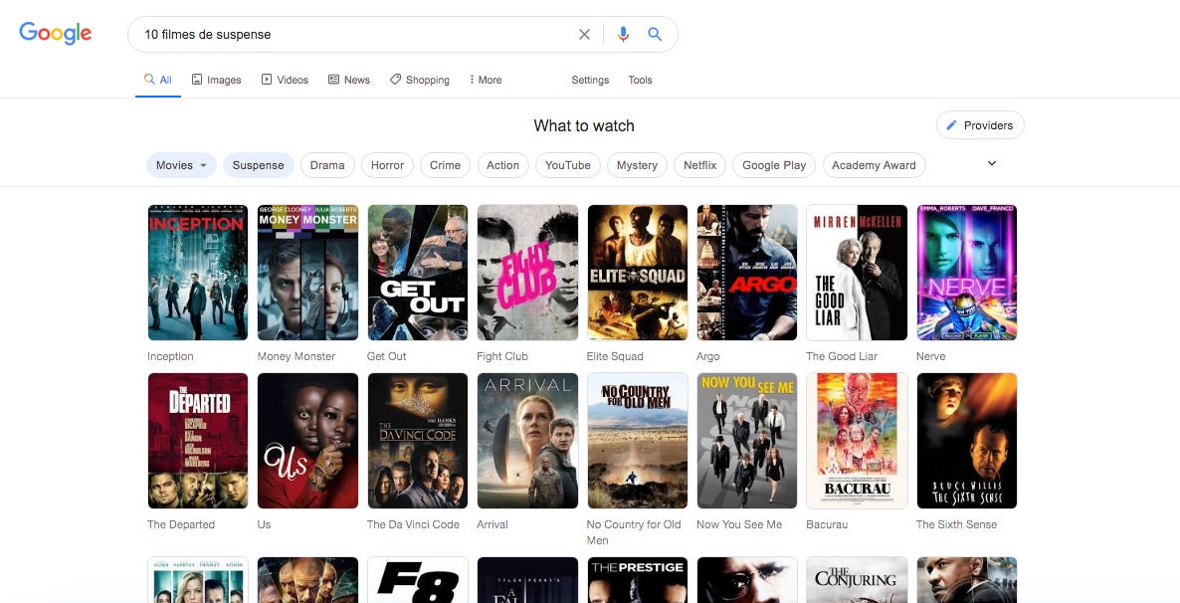Open the No Country for Old Men poster

point(638,441)
